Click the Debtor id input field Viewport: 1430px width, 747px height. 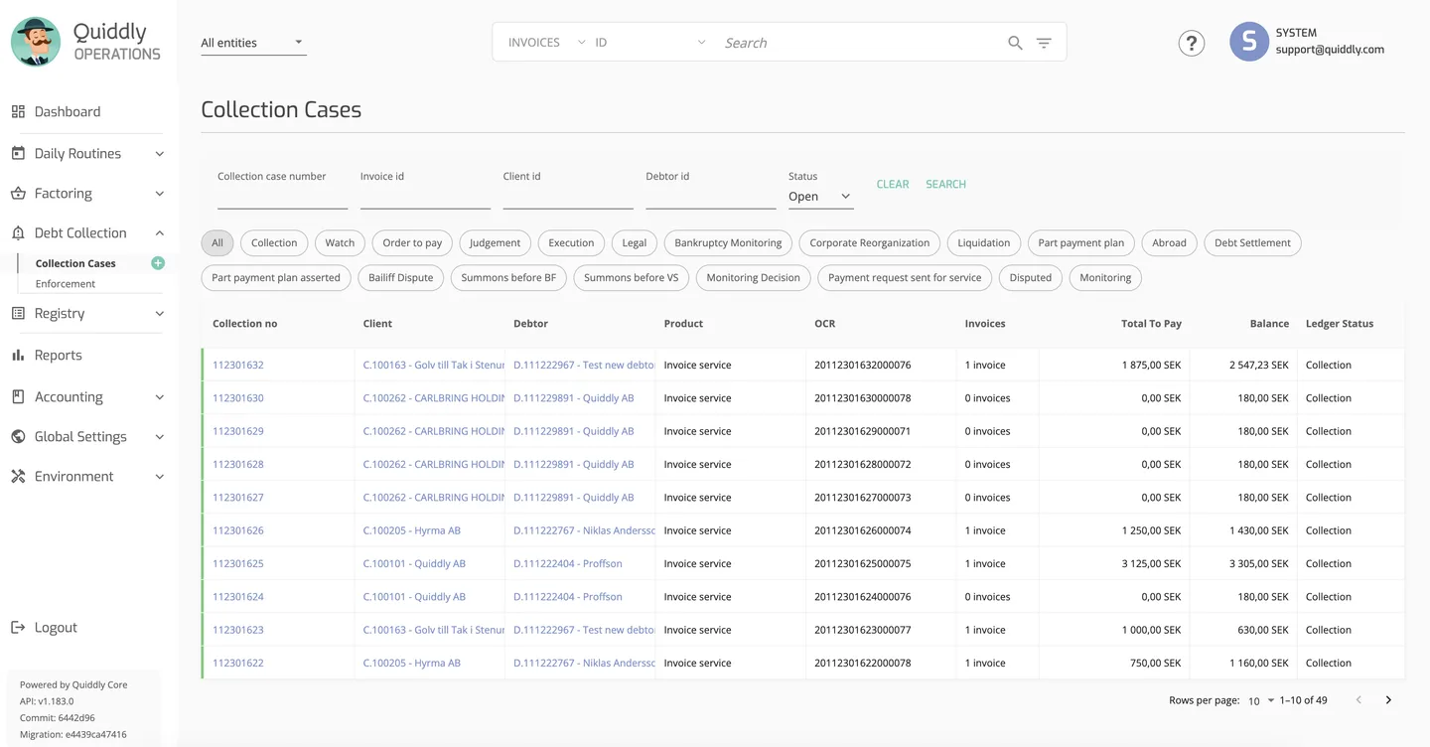[x=711, y=197]
